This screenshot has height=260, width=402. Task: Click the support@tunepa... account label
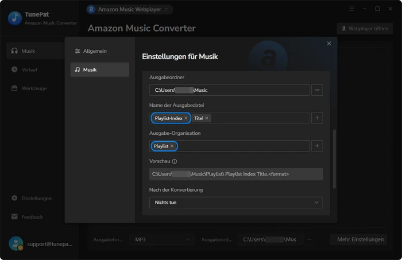[x=50, y=244]
